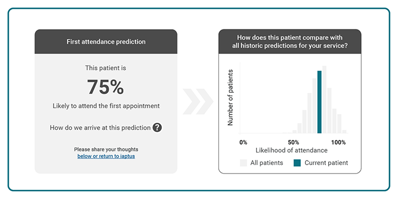Viewport: 398px width, 199px height.
Task: Click the 'All patients' legend label
Action: tap(266, 163)
